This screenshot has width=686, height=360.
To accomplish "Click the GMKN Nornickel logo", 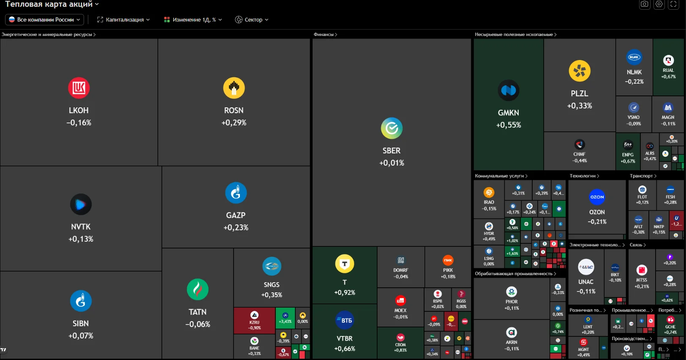I will tap(509, 90).
